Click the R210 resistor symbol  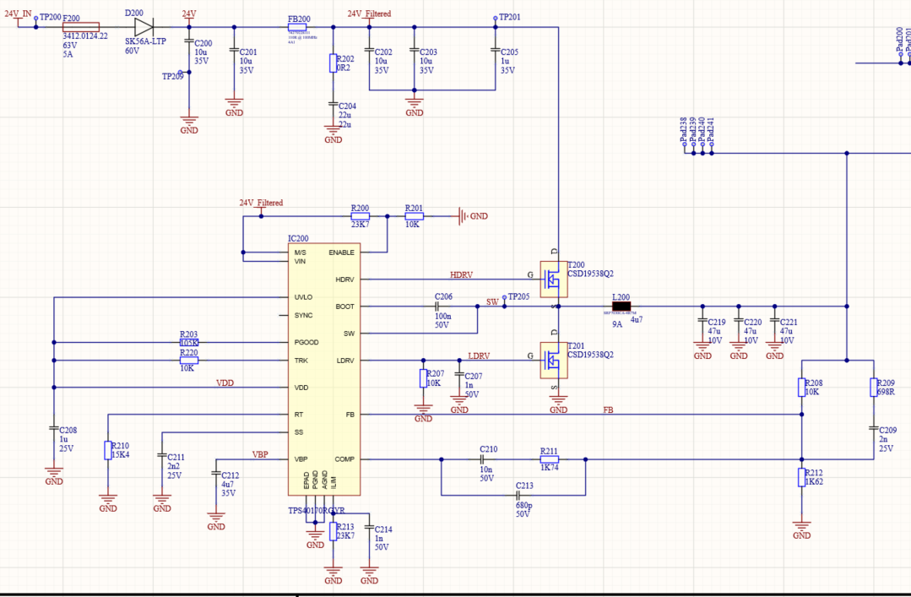click(108, 451)
